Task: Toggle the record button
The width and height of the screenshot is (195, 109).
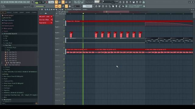Action: tap(47, 2)
